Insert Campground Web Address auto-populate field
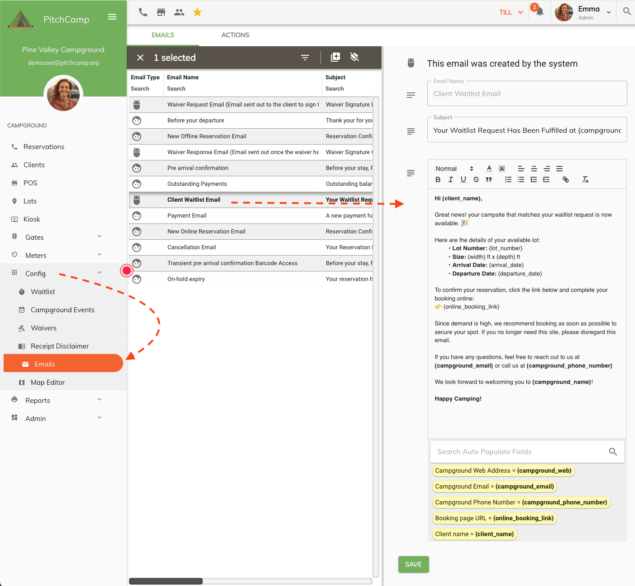The image size is (635, 586). tap(503, 470)
